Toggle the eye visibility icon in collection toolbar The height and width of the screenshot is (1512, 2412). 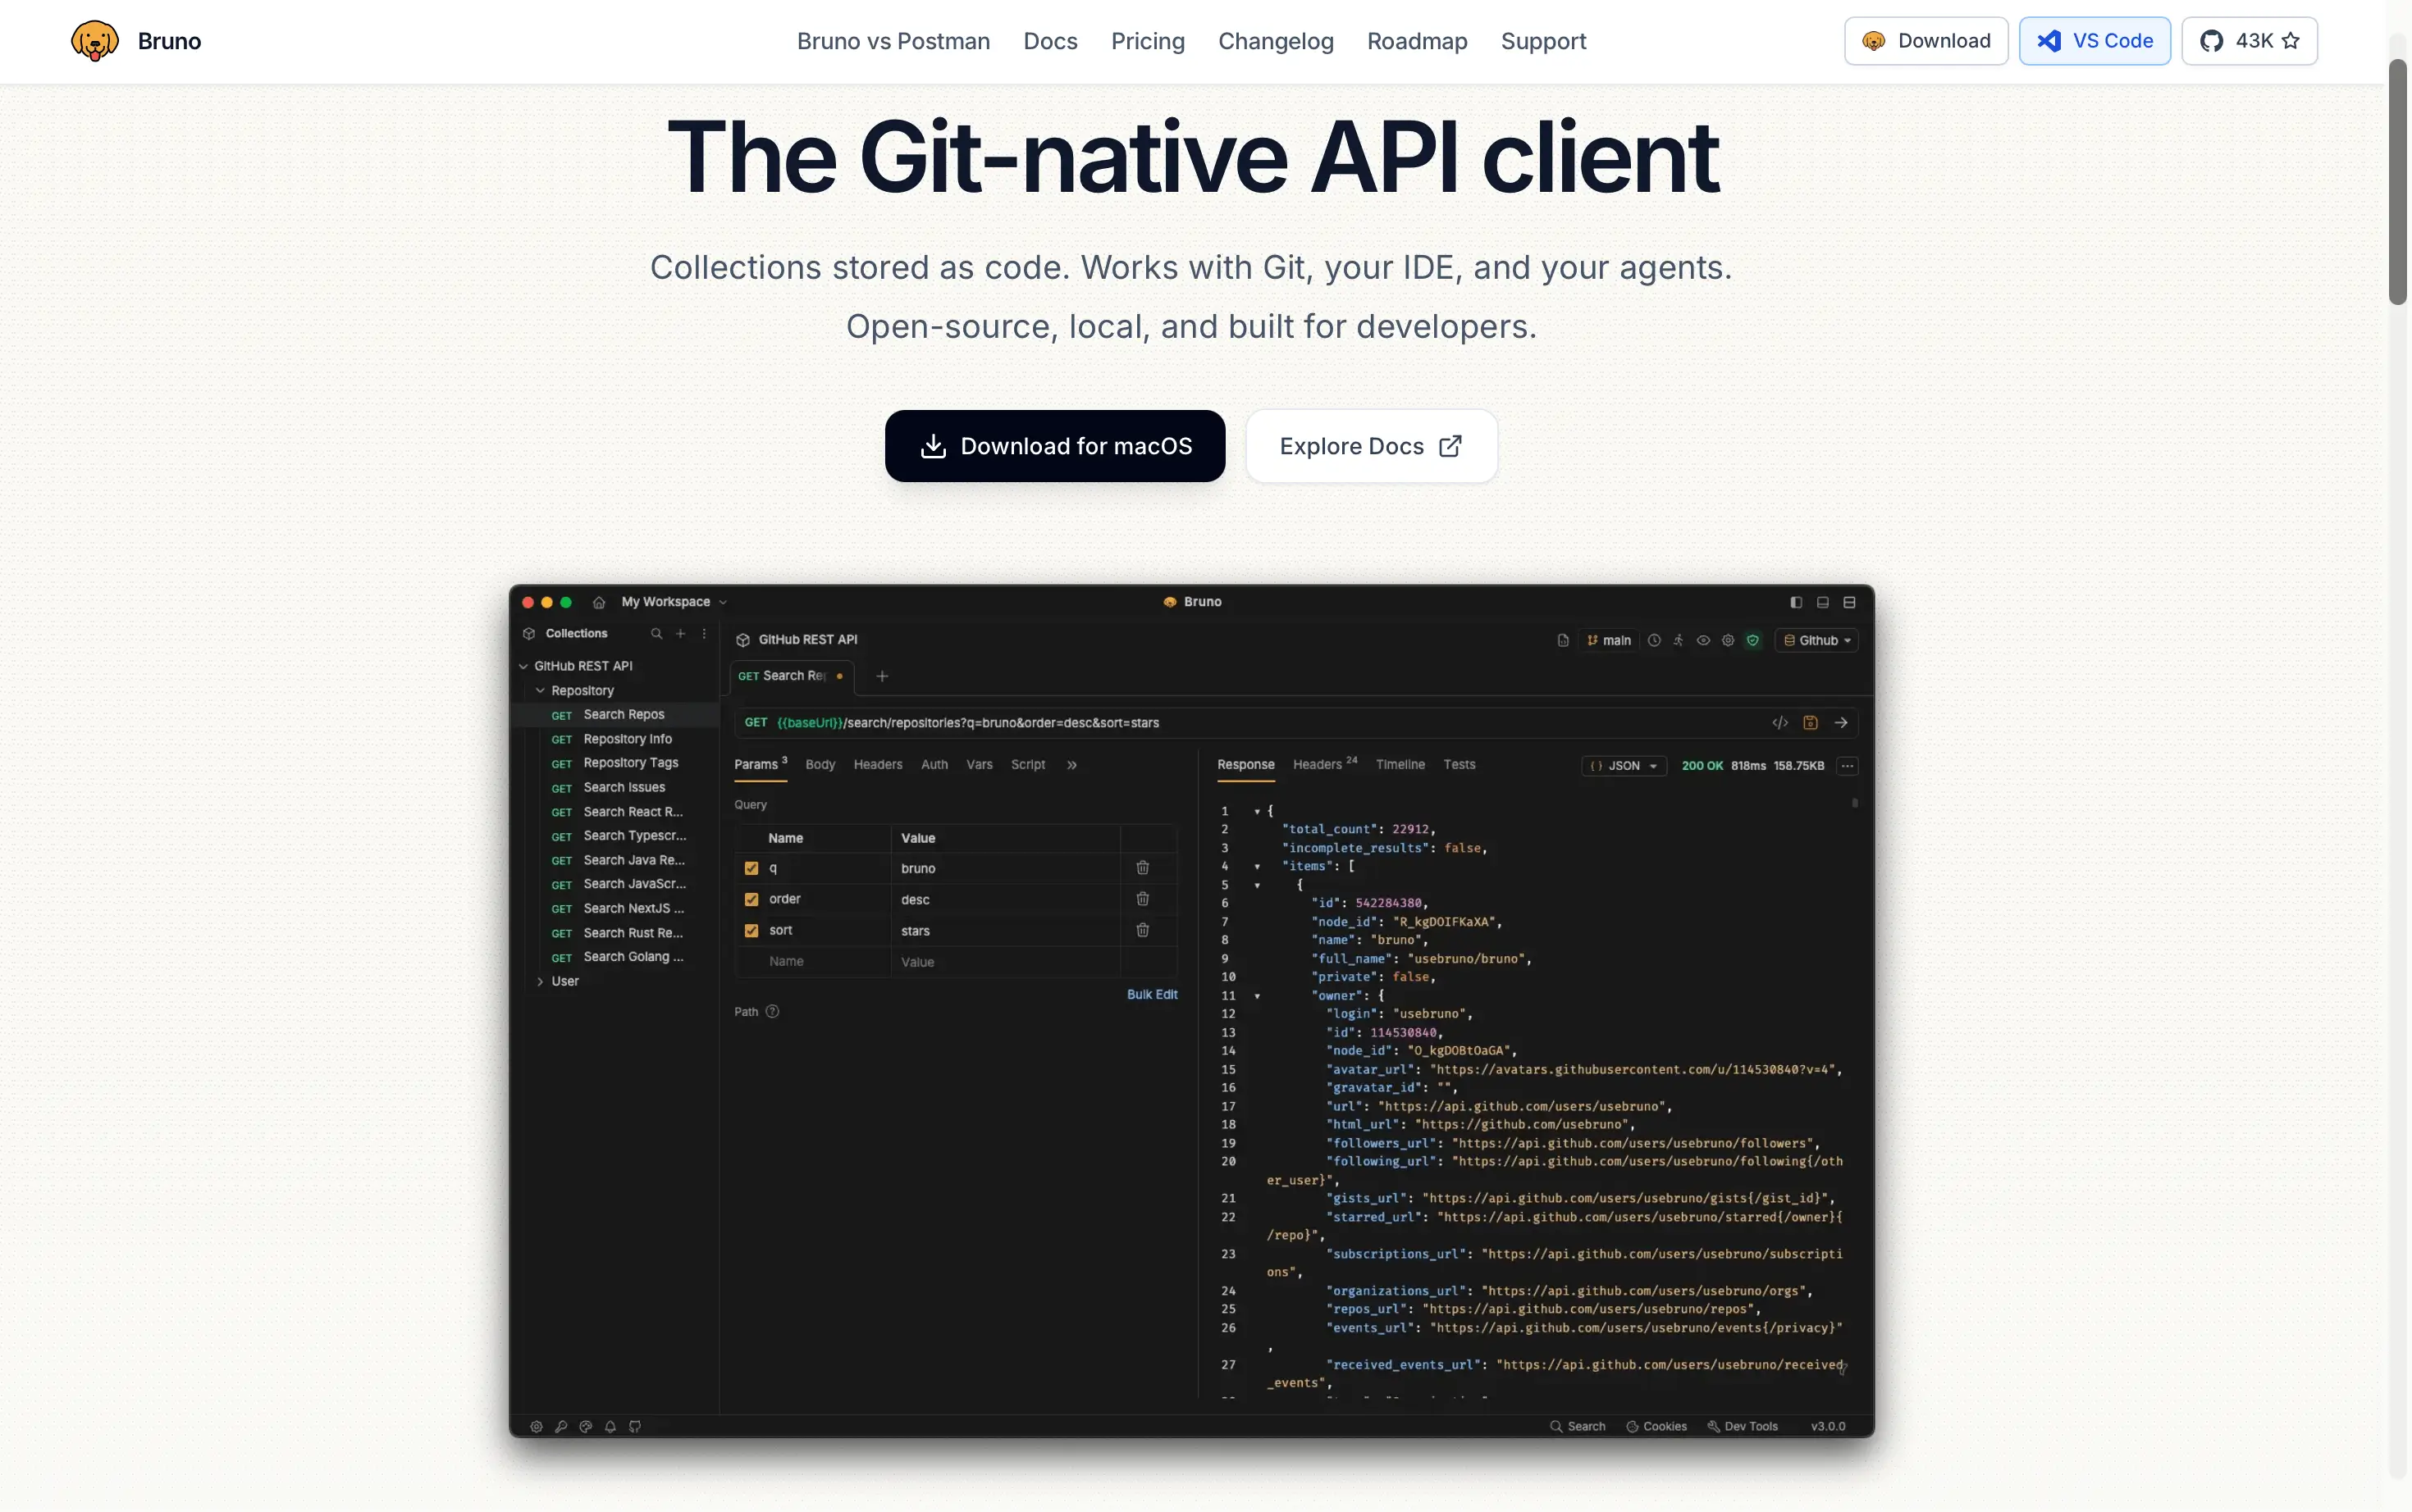coord(1702,641)
